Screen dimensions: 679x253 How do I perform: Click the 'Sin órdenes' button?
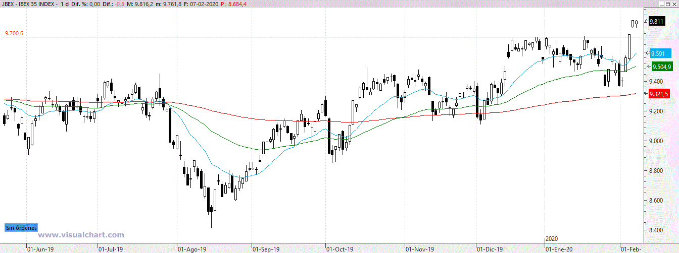coord(21,228)
